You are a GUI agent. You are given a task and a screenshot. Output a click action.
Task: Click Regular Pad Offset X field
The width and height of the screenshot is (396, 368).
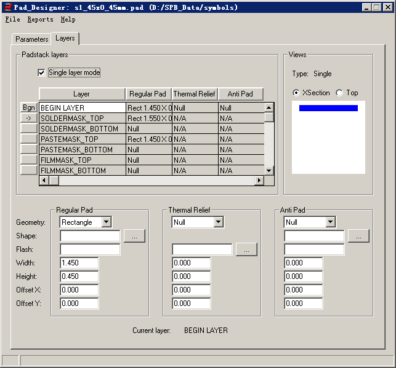pos(79,290)
